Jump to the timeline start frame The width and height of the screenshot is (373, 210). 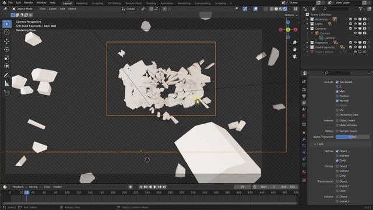141,187
